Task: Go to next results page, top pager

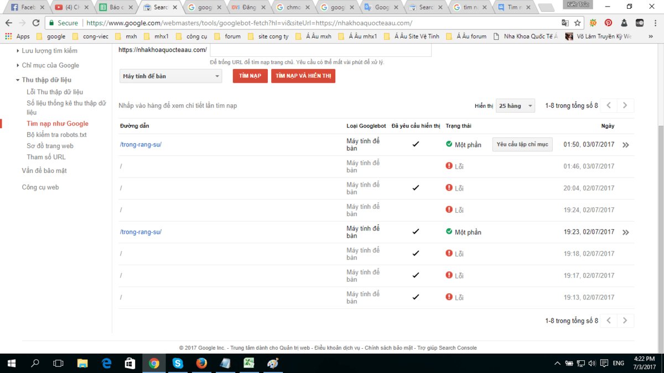Action: (x=625, y=106)
